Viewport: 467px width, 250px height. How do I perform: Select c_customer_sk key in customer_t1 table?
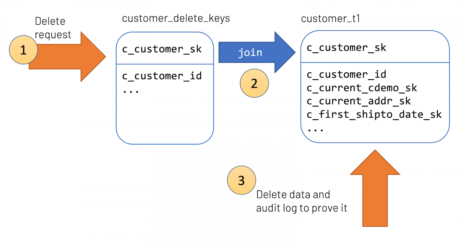[346, 48]
